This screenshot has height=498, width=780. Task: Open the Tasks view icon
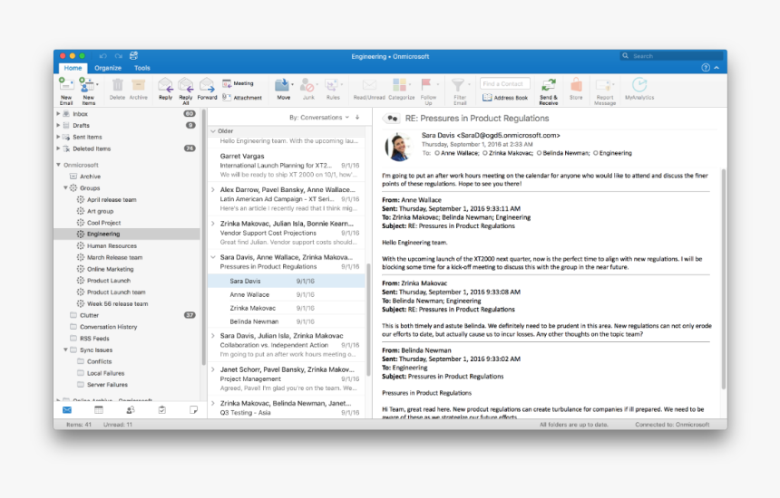coord(161,410)
